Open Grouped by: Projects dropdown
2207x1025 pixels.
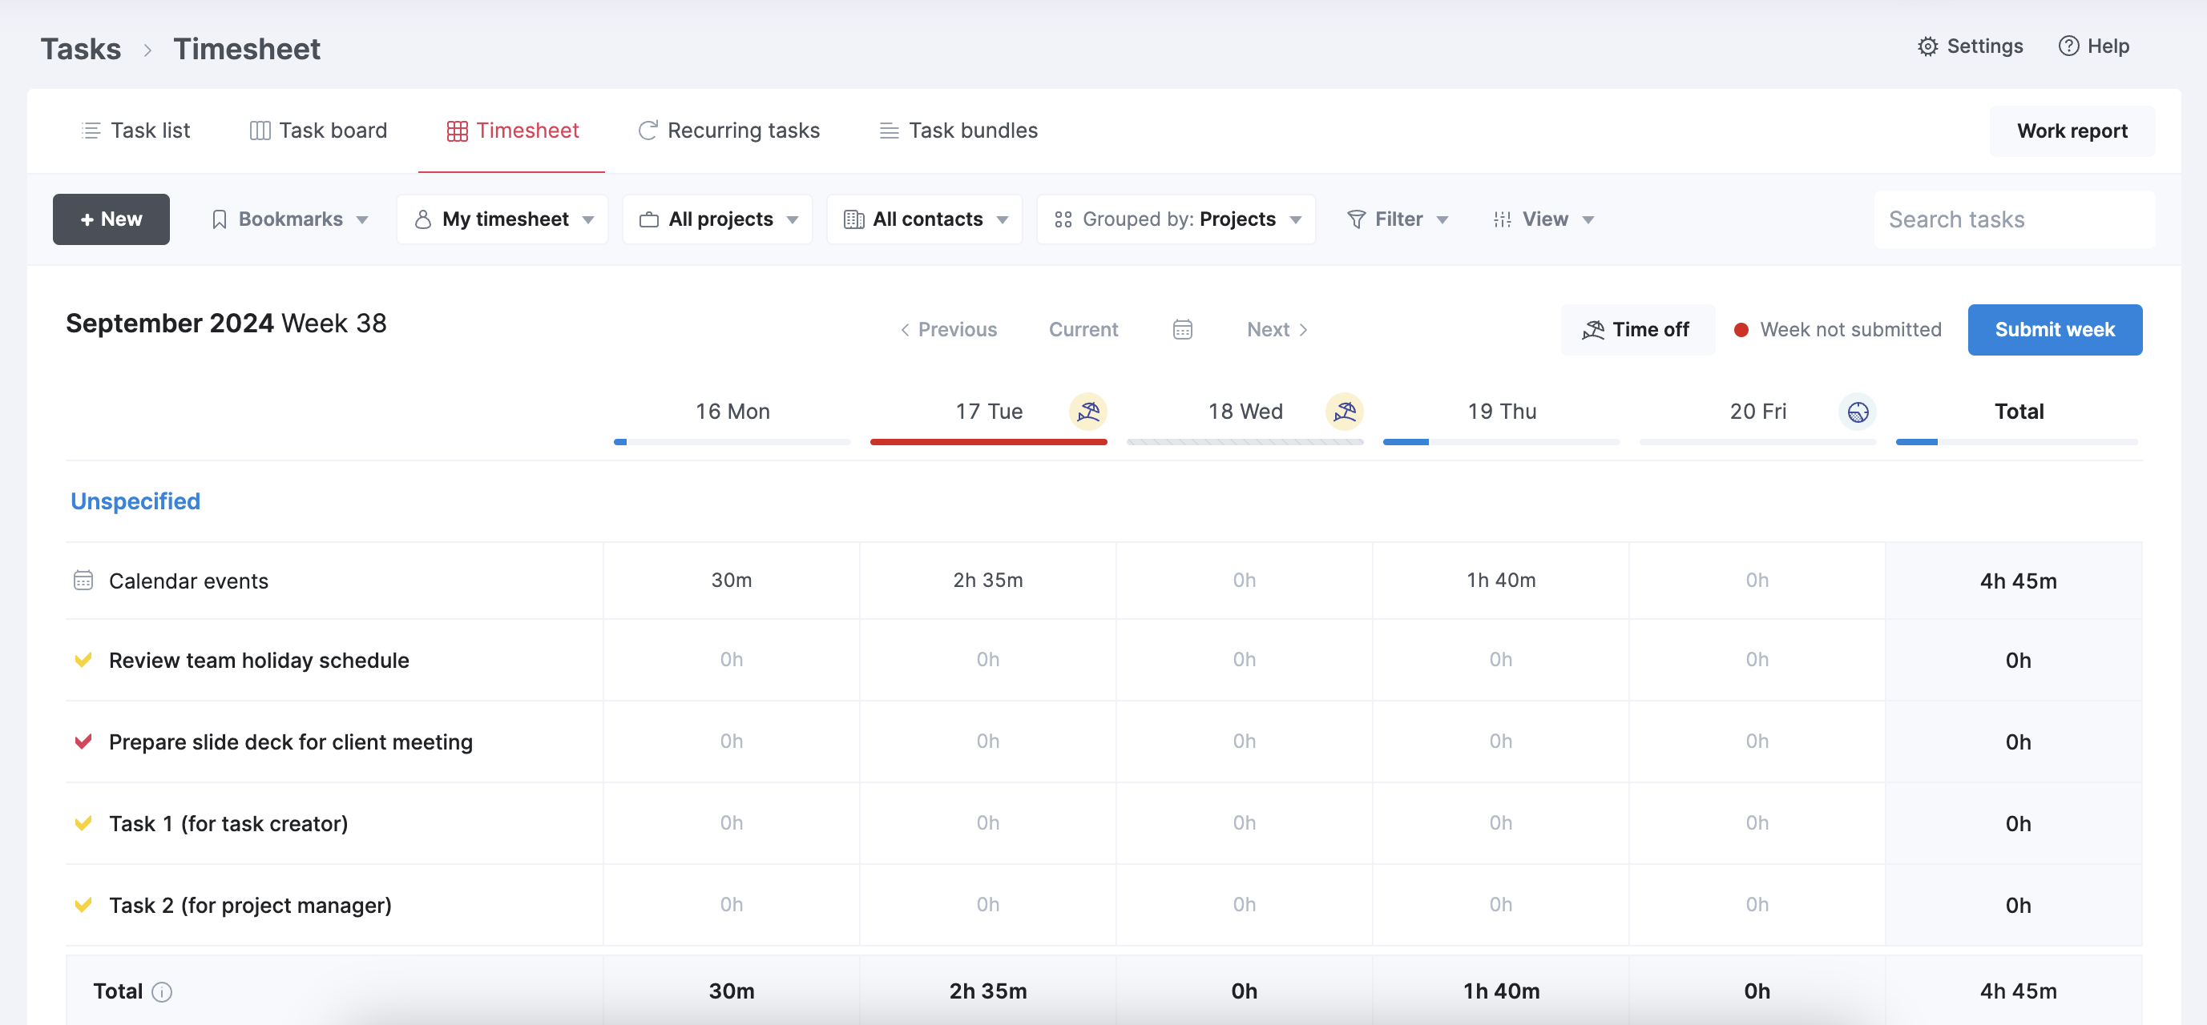(1176, 219)
